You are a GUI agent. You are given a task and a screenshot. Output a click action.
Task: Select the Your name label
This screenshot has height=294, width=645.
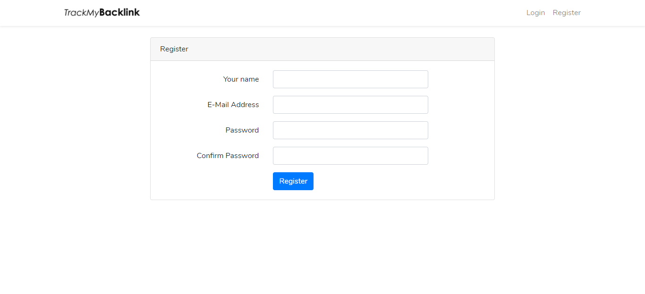[241, 79]
